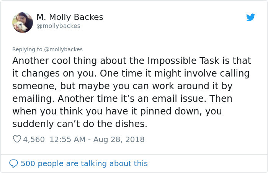Image resolution: width=268 pixels, height=173 pixels.
Task: Click the Twitter bird logo
Action: tap(250, 17)
